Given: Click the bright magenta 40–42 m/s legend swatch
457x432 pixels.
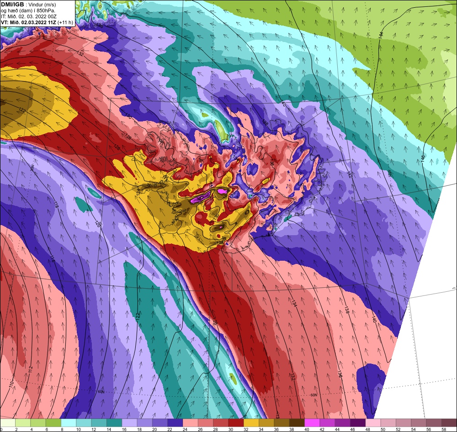Looking at the screenshot, I should pyautogui.click(x=312, y=423).
